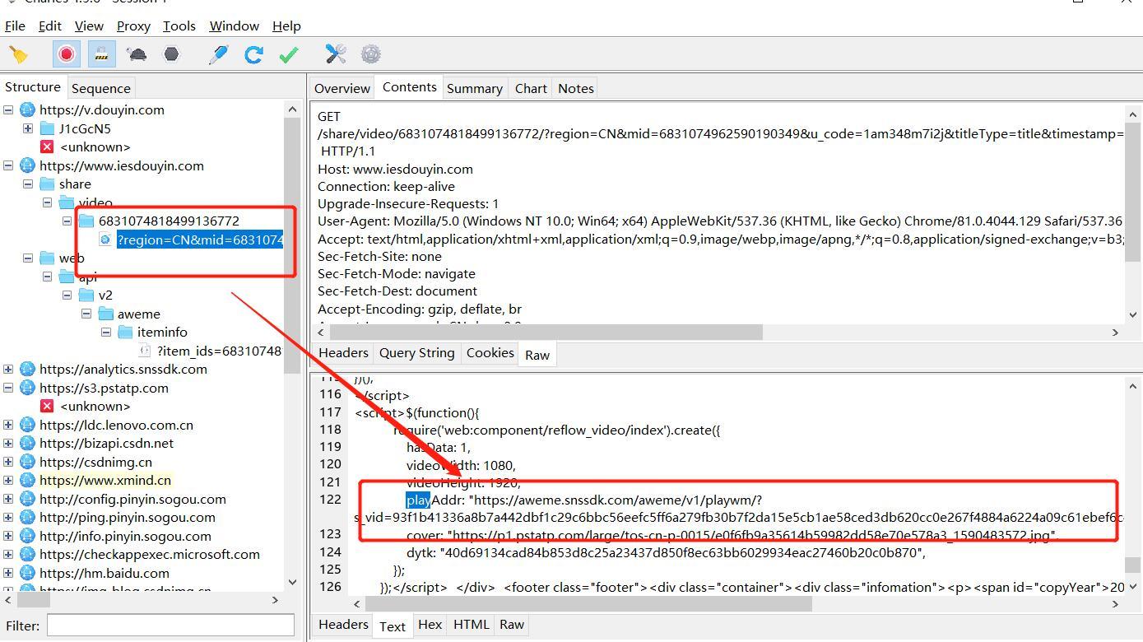
Task: Open the Proxy menu
Action: pyautogui.click(x=133, y=26)
